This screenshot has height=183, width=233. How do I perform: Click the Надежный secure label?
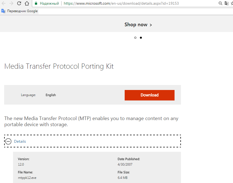click(x=49, y=4)
